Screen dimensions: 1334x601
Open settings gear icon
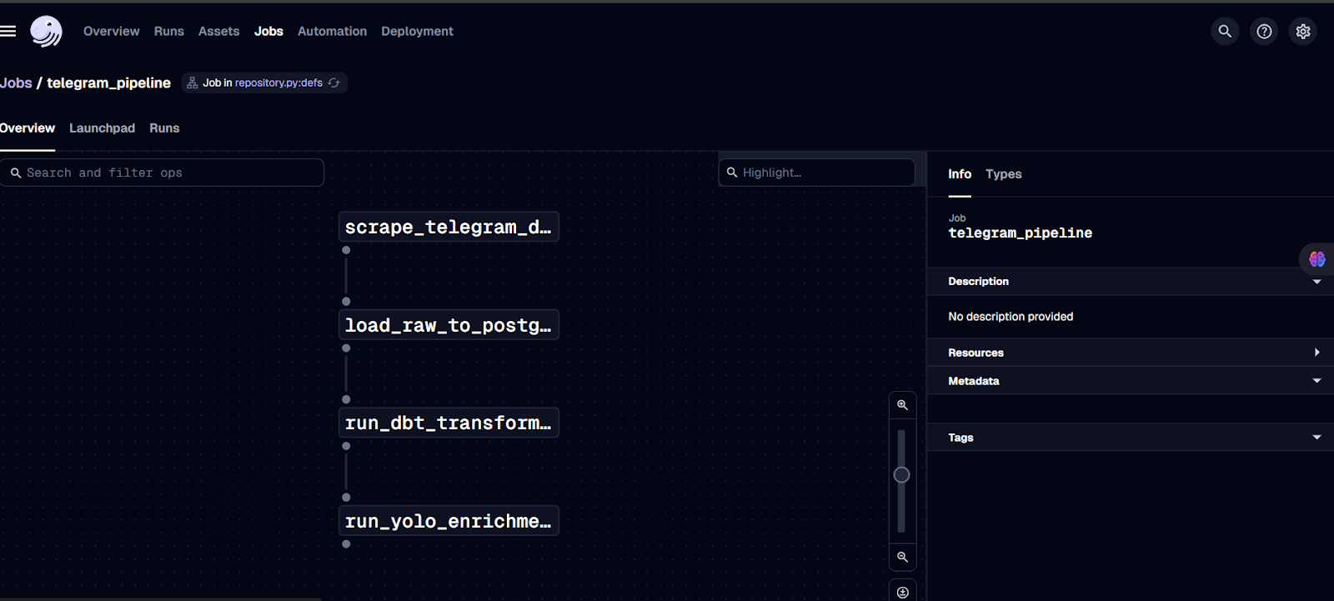(1303, 31)
